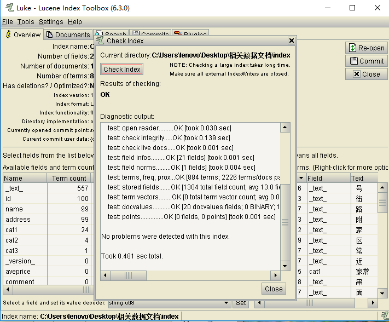Select the term row with text 路

click(x=338, y=209)
